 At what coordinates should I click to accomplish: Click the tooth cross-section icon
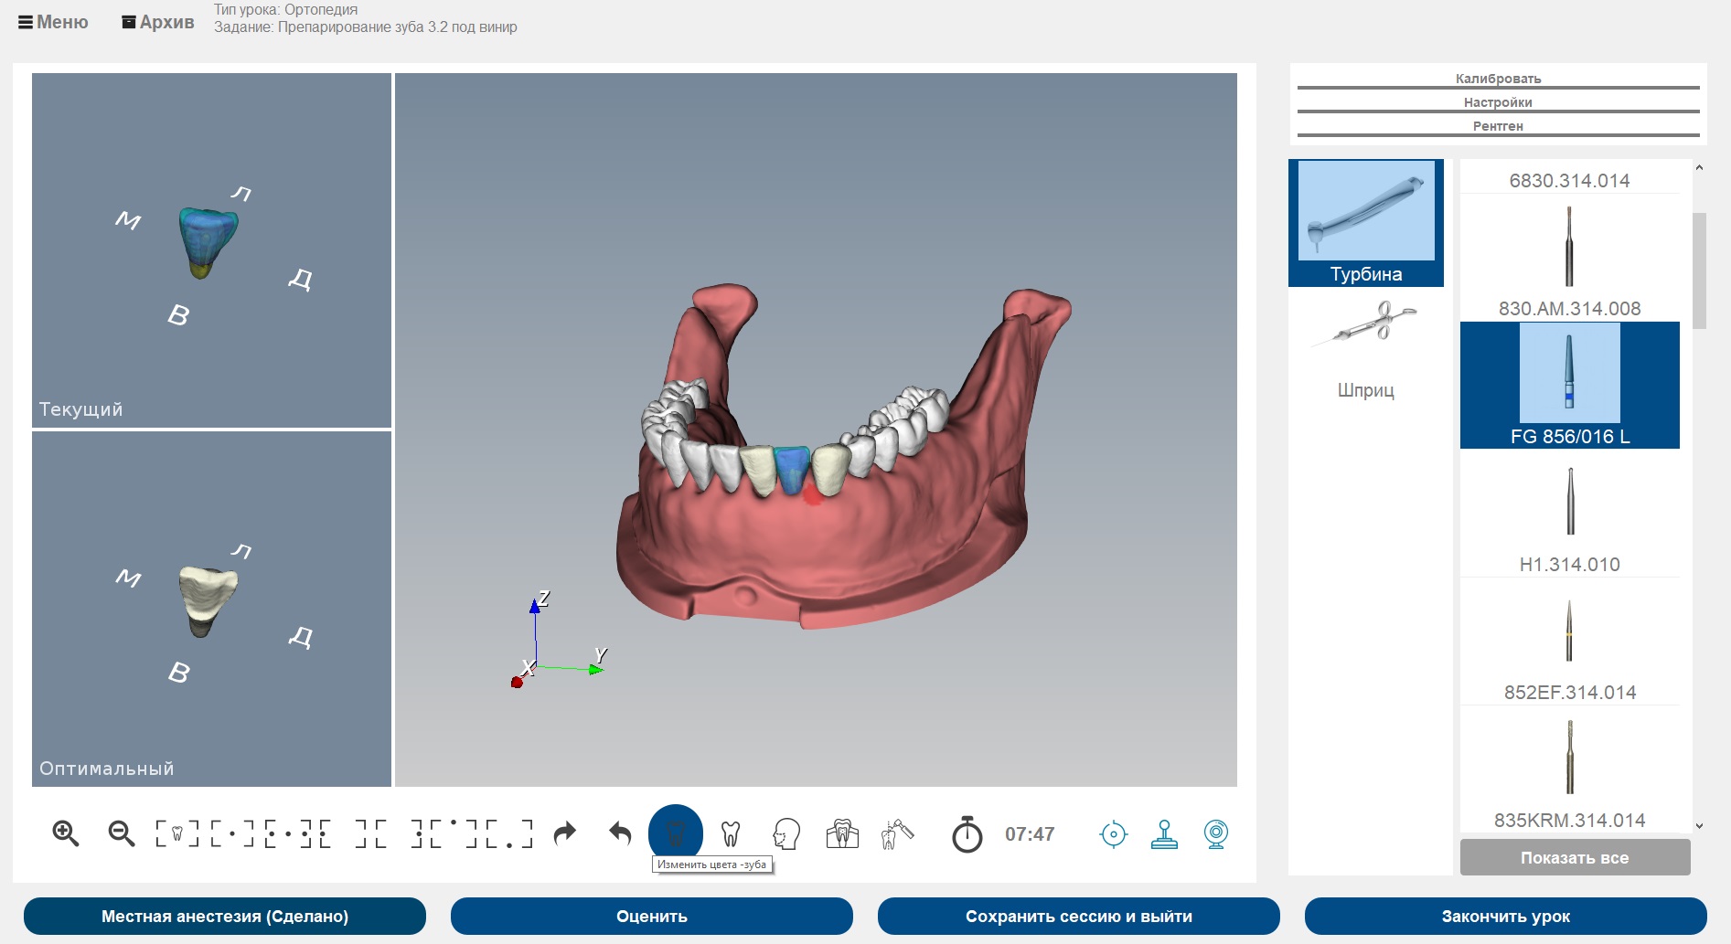[842, 833]
